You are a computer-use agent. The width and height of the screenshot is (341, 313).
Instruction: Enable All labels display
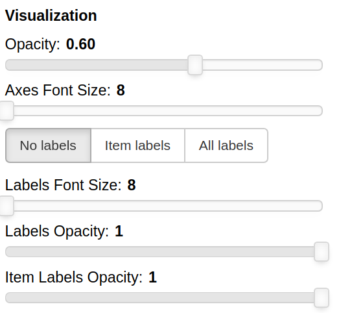(226, 145)
